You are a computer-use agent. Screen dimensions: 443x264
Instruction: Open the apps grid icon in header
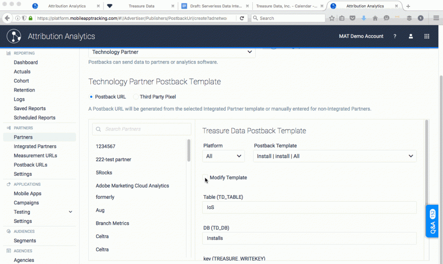(x=427, y=36)
